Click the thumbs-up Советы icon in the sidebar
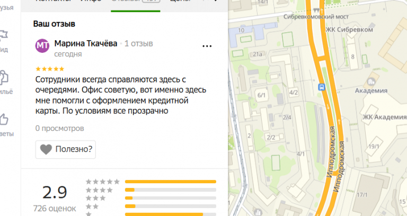Viewport: 407px width, 216px height. (4, 119)
